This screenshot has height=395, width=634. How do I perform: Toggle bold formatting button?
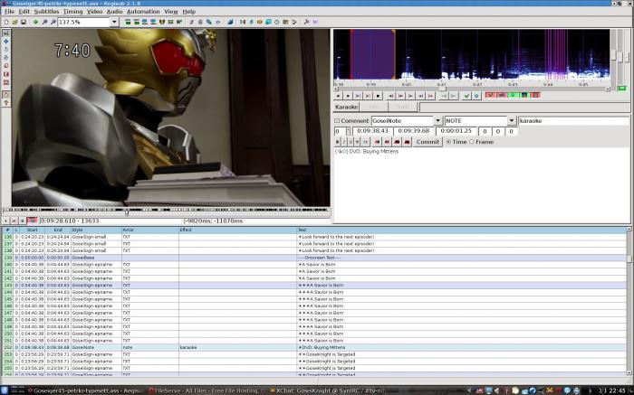338,142
